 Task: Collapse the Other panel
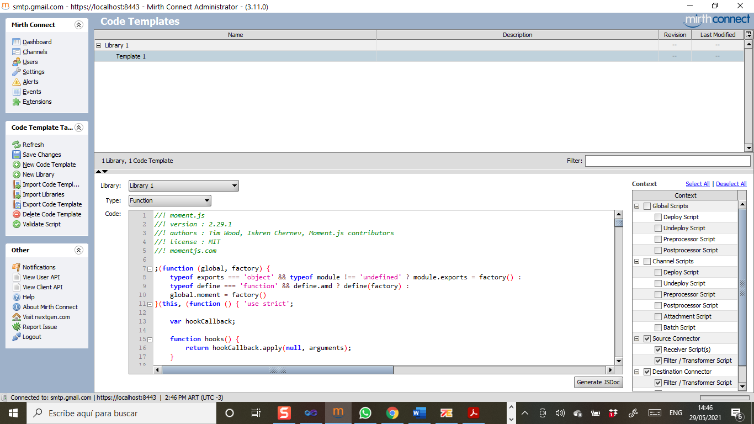[78, 250]
